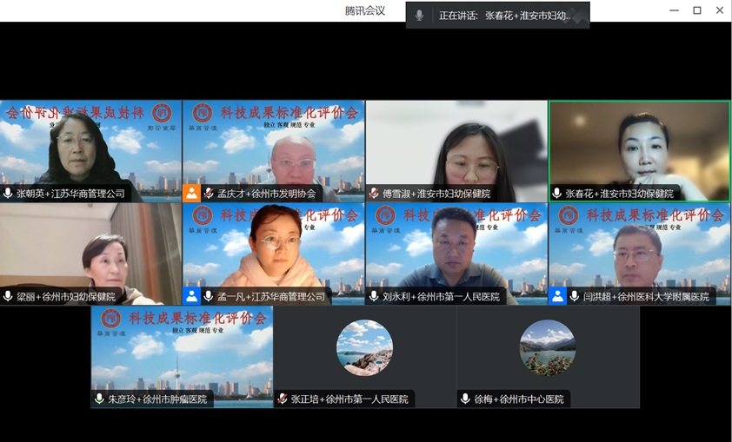Viewport: 732px width, 442px height.
Task: Maximize the 腾讯会议 window
Action: (697, 10)
